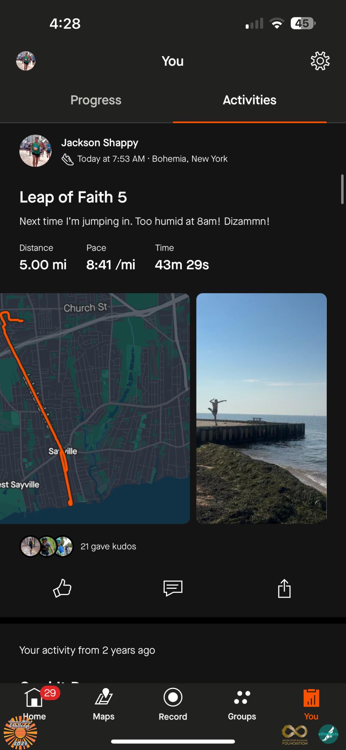Open the route map thumbnail
The image size is (346, 750).
95,408
